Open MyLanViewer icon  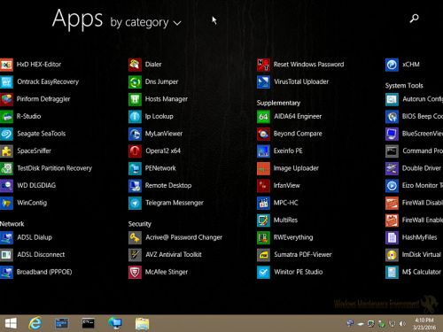pyautogui.click(x=135, y=134)
